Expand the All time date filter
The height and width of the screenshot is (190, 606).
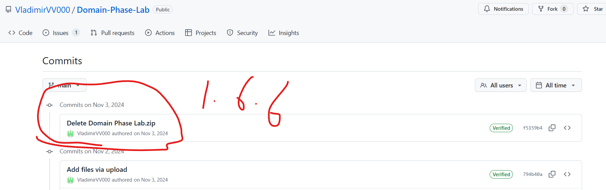coord(556,85)
